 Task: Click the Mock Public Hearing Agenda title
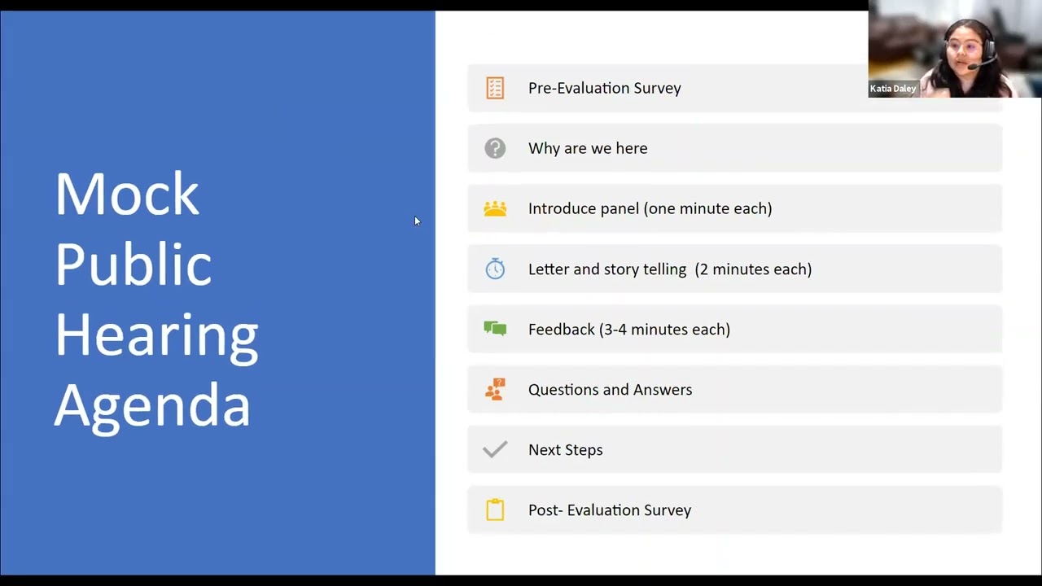pos(156,299)
